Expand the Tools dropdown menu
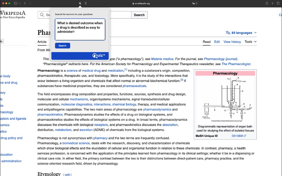Viewport: 282px width, 176px height. pos(250,42)
